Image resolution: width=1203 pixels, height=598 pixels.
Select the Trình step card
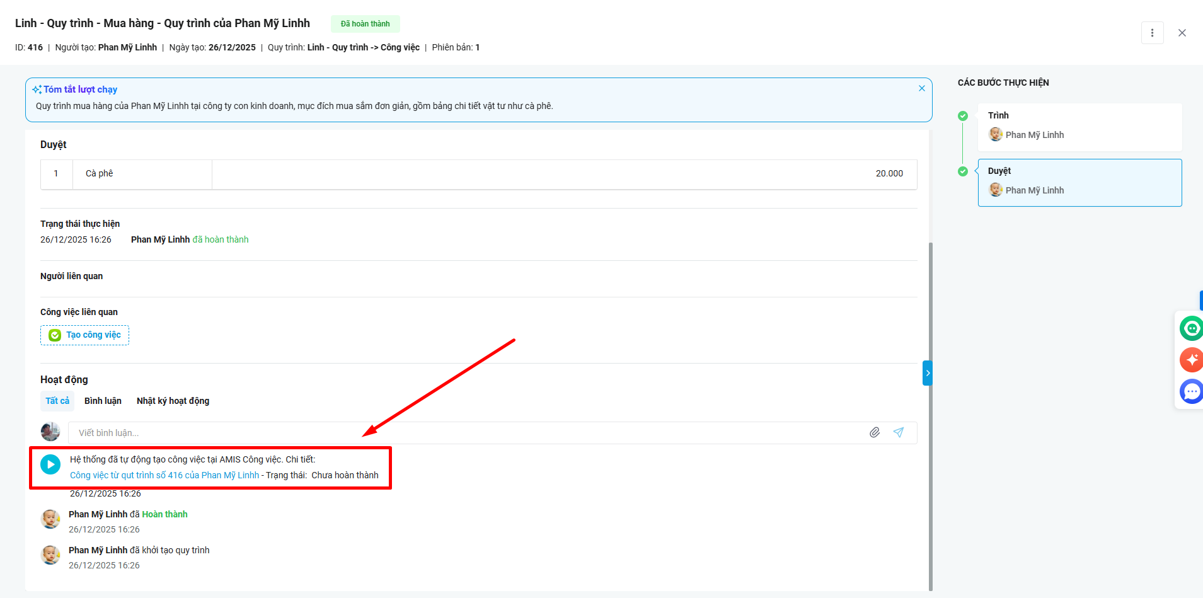click(x=1079, y=127)
